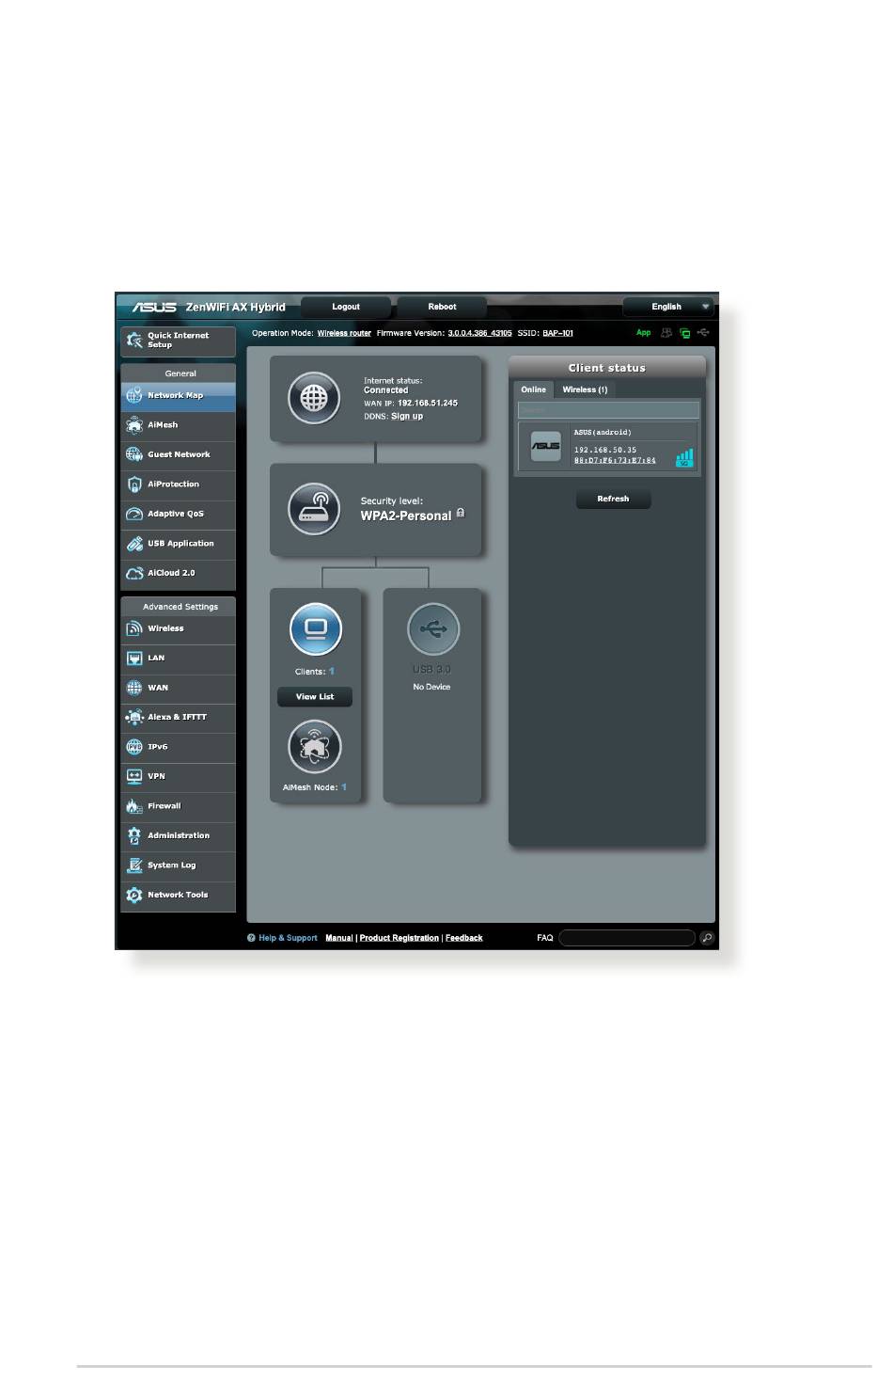
Task: Click the Internet status globe icon
Action: pyautogui.click(x=314, y=398)
